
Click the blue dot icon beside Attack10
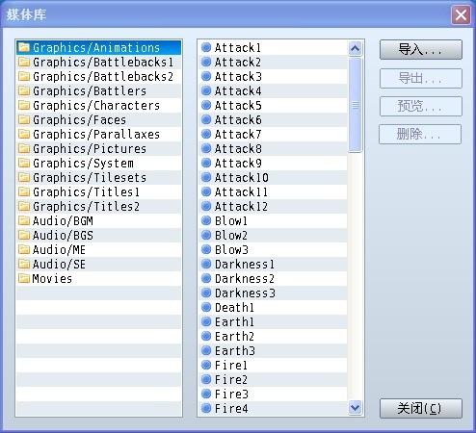click(x=206, y=177)
